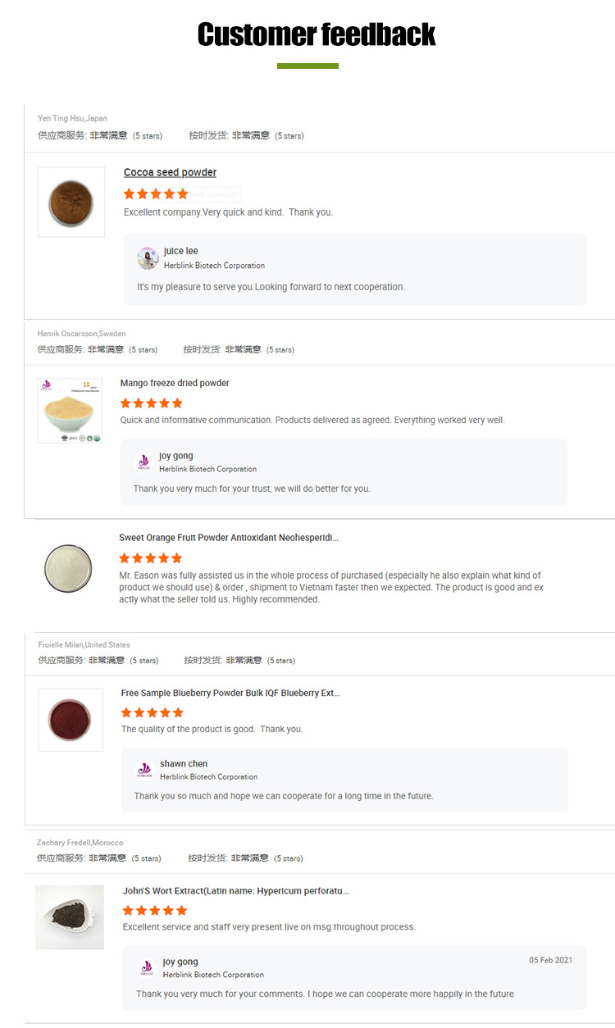Click the cocoa powder product thumbnail
Image resolution: width=615 pixels, height=1028 pixels.
tap(71, 202)
